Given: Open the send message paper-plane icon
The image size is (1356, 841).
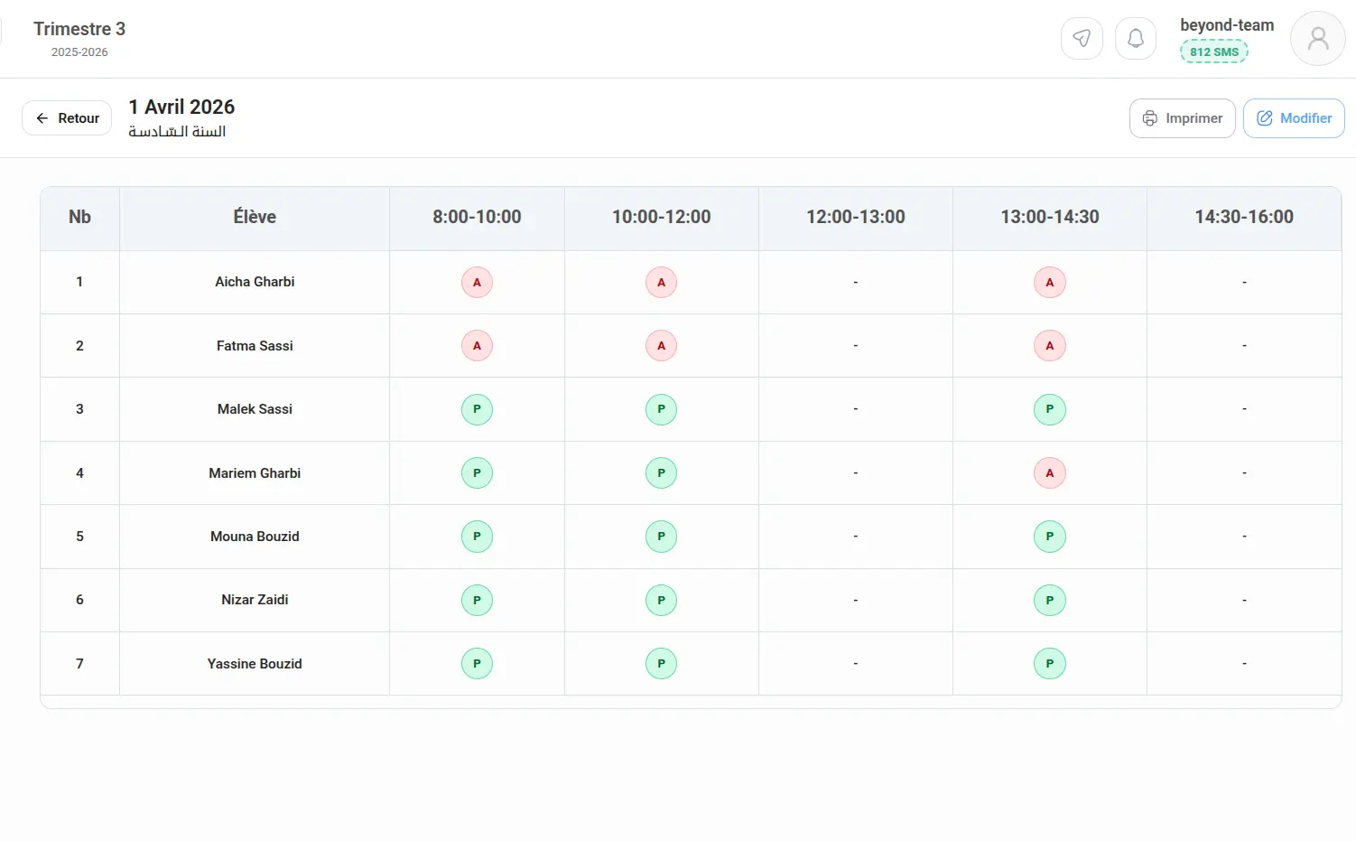Looking at the screenshot, I should pos(1082,39).
